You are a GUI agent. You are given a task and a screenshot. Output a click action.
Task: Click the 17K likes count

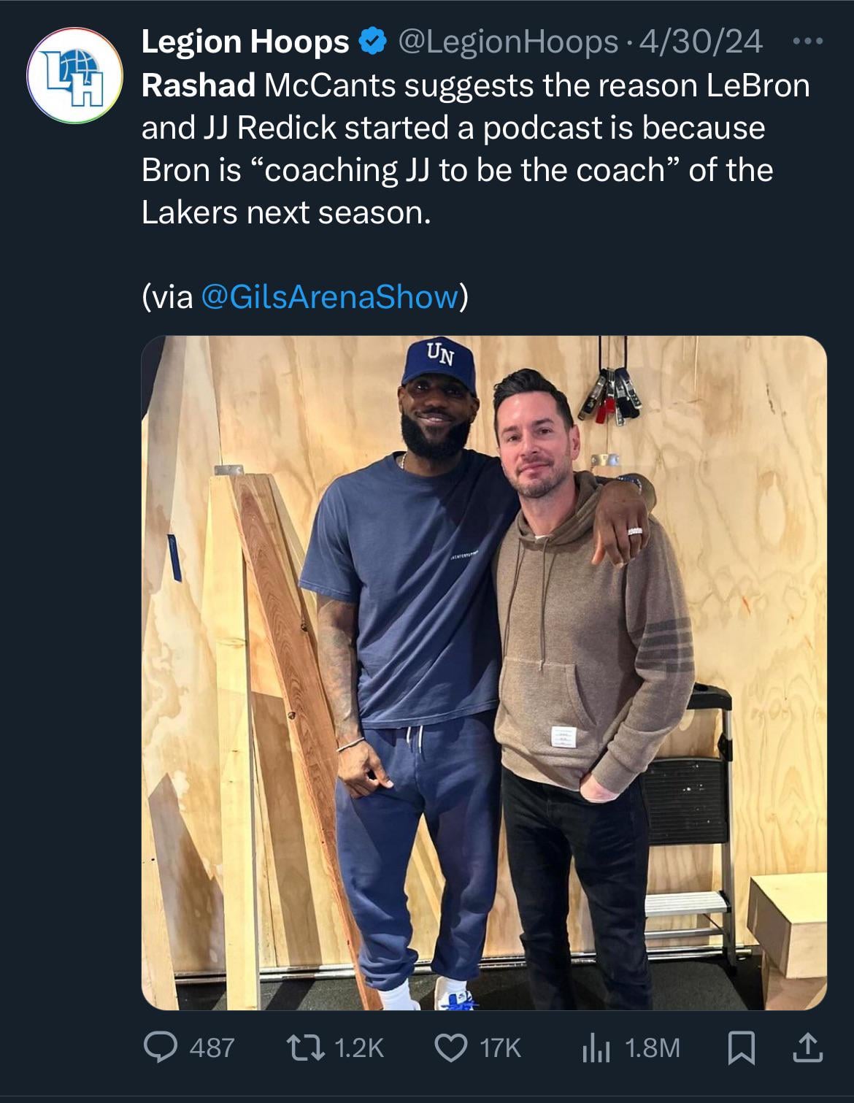click(x=500, y=1048)
